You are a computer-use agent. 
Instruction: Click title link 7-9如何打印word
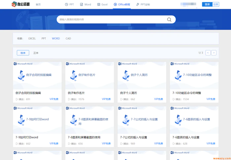pyautogui.click(x=27, y=137)
